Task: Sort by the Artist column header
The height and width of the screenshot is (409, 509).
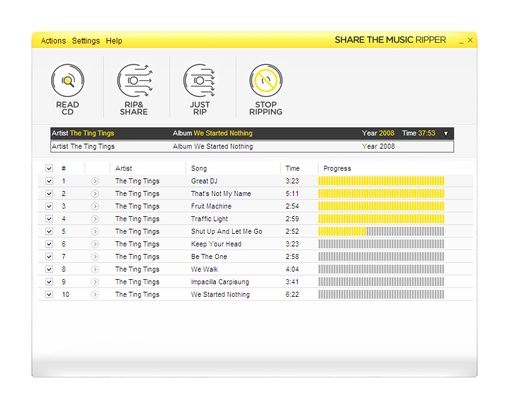Action: coord(124,168)
